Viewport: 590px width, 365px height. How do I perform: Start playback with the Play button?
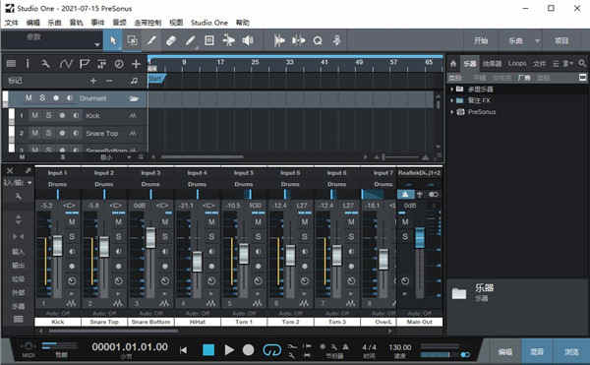coord(229,350)
